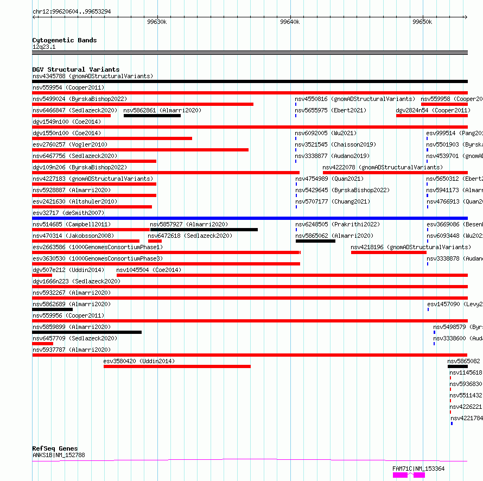483x481 pixels.
Task: Select nsv5928887 (Almarri2020) label
Action: click(x=72, y=190)
